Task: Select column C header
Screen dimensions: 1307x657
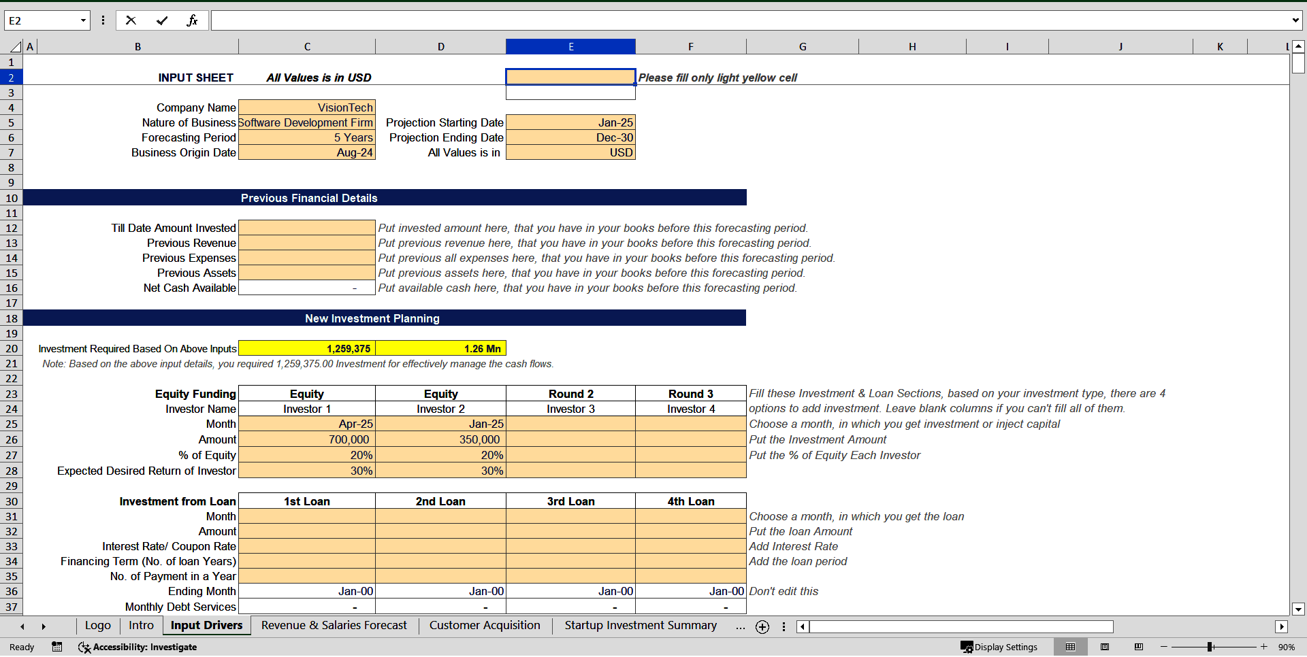Action: pos(307,47)
